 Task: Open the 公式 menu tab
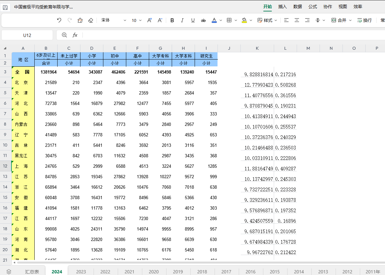tap(313, 7)
